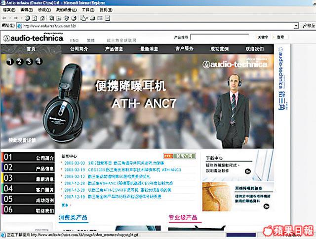Open the 2008-03-03 news headline
This screenshot has width=316, height=239.
pyautogui.click(x=126, y=163)
